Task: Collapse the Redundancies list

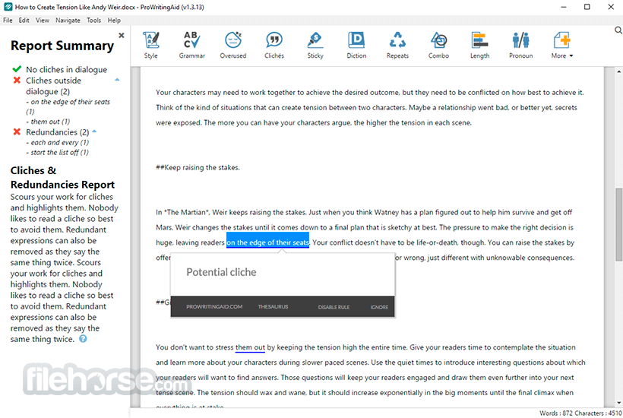Action: (94, 131)
